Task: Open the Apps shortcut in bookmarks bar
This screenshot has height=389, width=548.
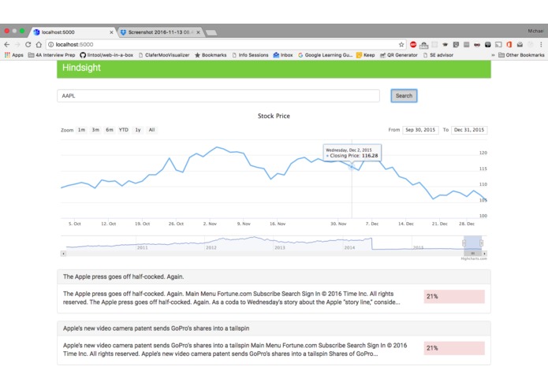Action: [13, 55]
